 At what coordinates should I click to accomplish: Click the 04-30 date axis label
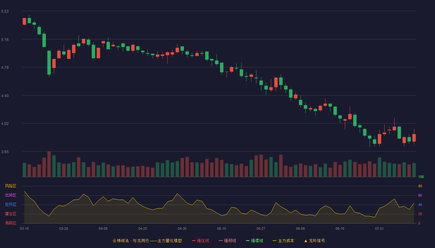coord(182,228)
